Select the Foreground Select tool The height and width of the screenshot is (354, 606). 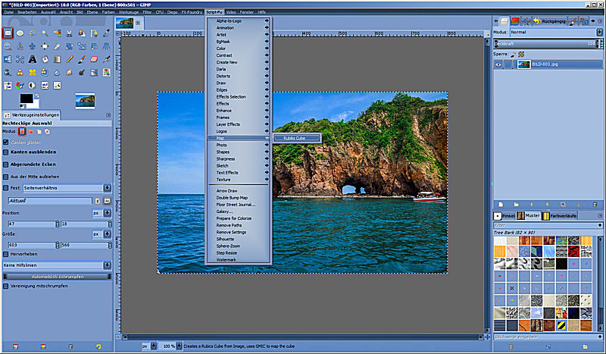coord(82,33)
